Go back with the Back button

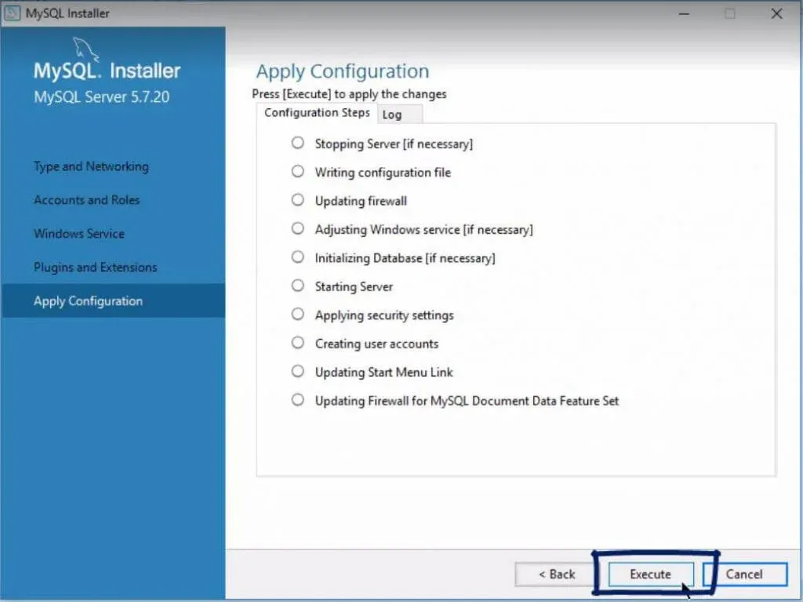click(557, 575)
